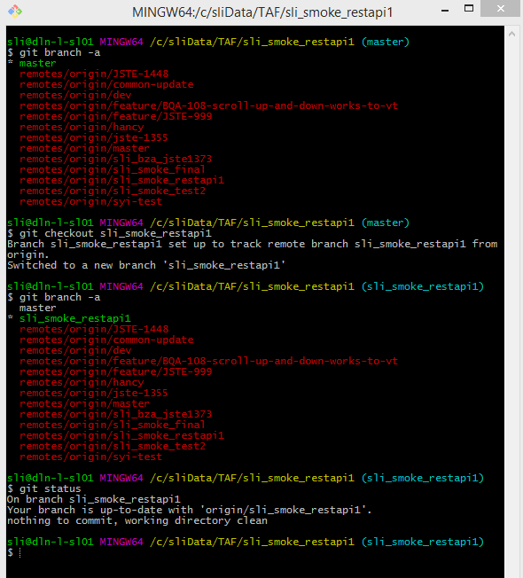Click first 'remotes/origin/common-update' entry
Screen dimensions: 523x578
point(106,84)
